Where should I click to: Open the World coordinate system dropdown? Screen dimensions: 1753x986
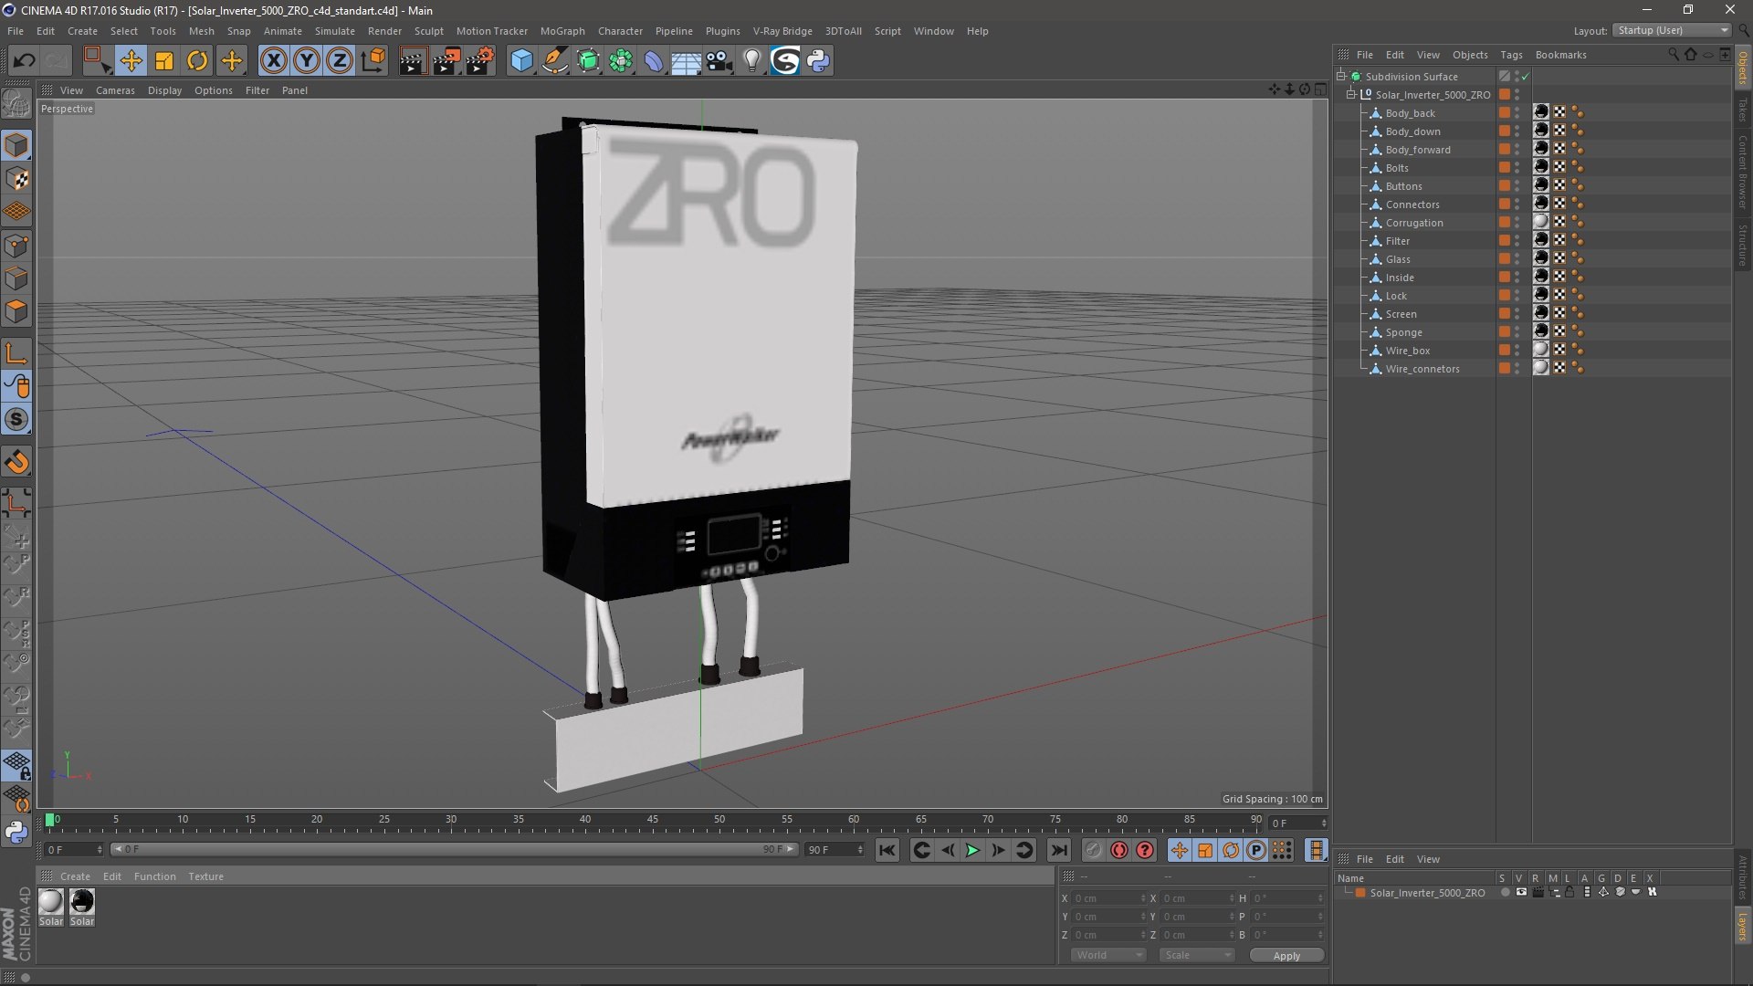pos(1108,955)
